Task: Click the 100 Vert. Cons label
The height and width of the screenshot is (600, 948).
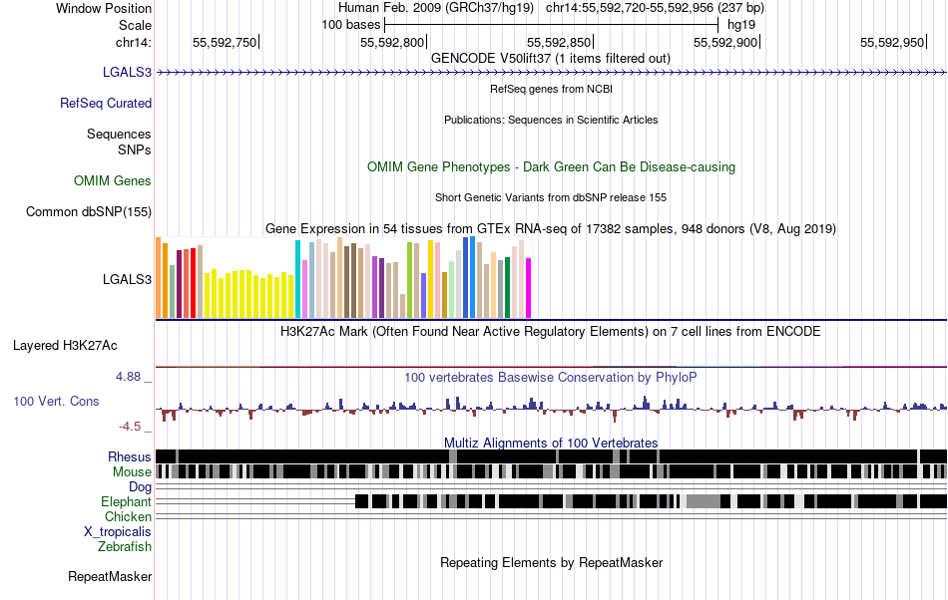Action: pyautogui.click(x=56, y=402)
